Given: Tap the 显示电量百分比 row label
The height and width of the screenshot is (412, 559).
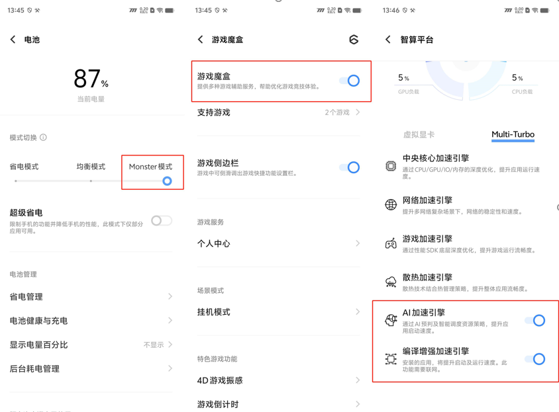Looking at the screenshot, I should [38, 345].
